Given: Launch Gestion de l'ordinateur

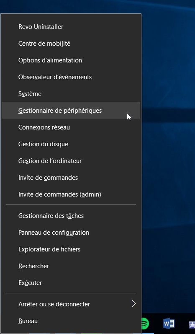Looking at the screenshot, I should tap(71, 161).
